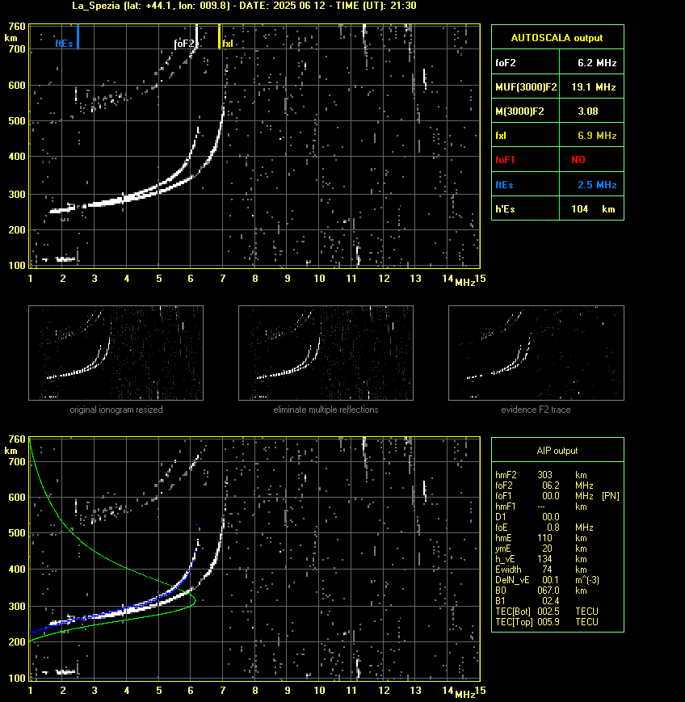Image resolution: width=685 pixels, height=702 pixels.
Task: Click the hmF1 dashes row
Action: [x=541, y=507]
